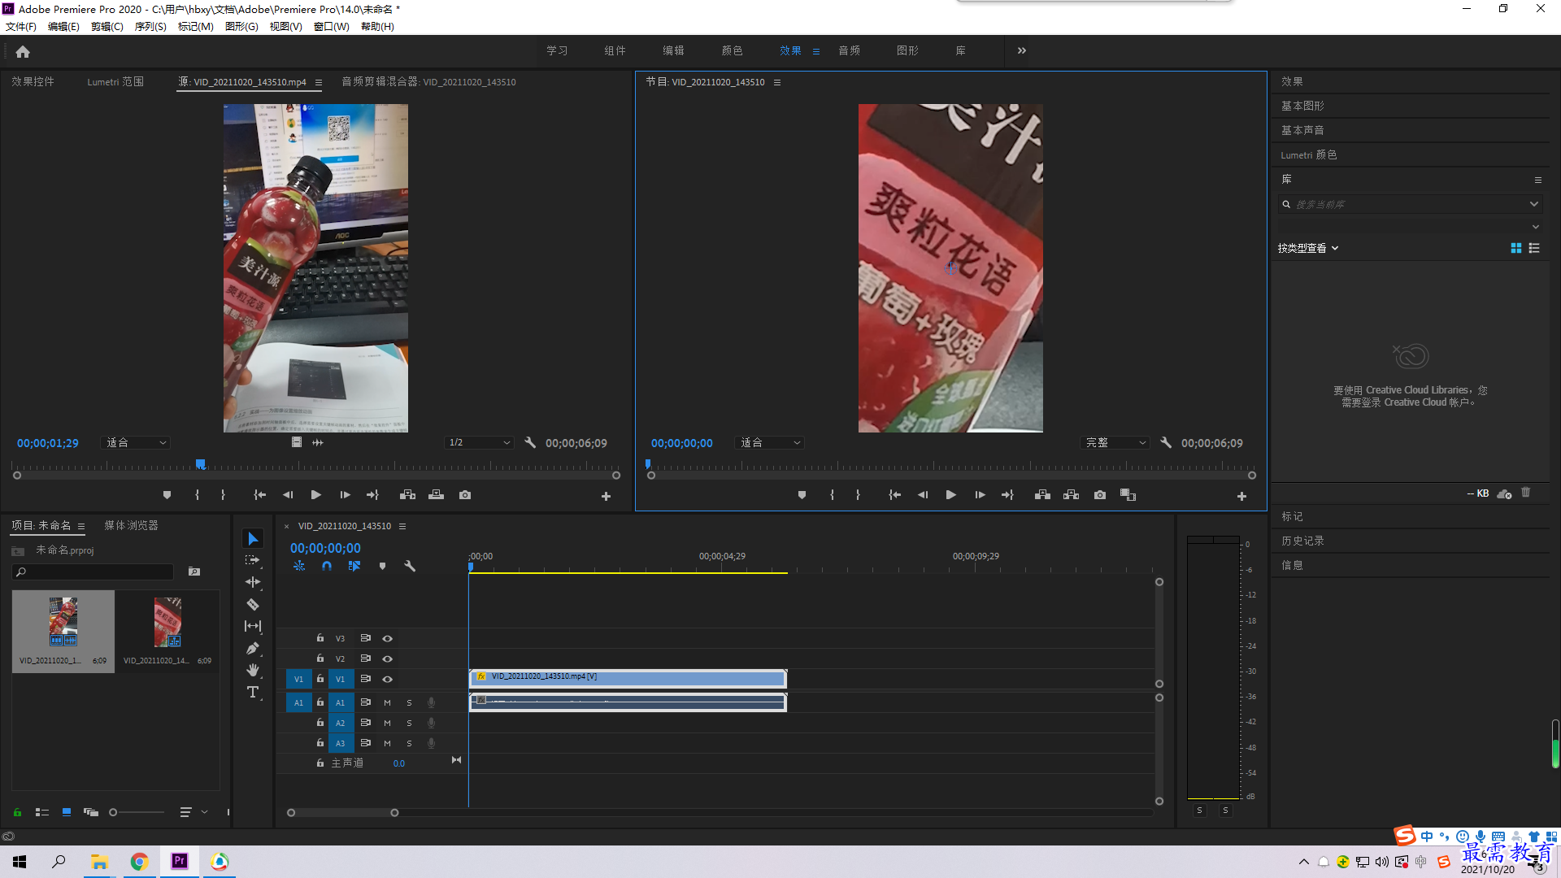Click the source monitor playhead marker
Image resolution: width=1561 pixels, height=878 pixels.
pos(200,464)
